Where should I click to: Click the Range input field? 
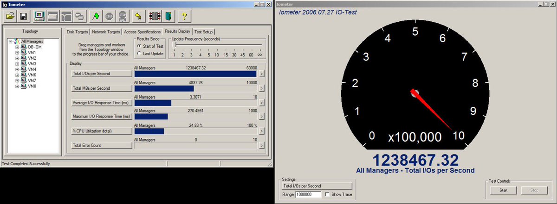(x=308, y=195)
